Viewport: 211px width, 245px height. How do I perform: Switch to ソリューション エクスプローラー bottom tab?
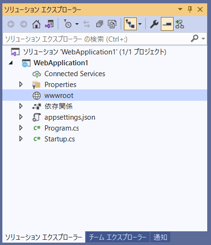[x=44, y=237]
